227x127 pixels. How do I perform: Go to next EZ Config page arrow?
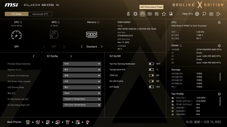71,56
